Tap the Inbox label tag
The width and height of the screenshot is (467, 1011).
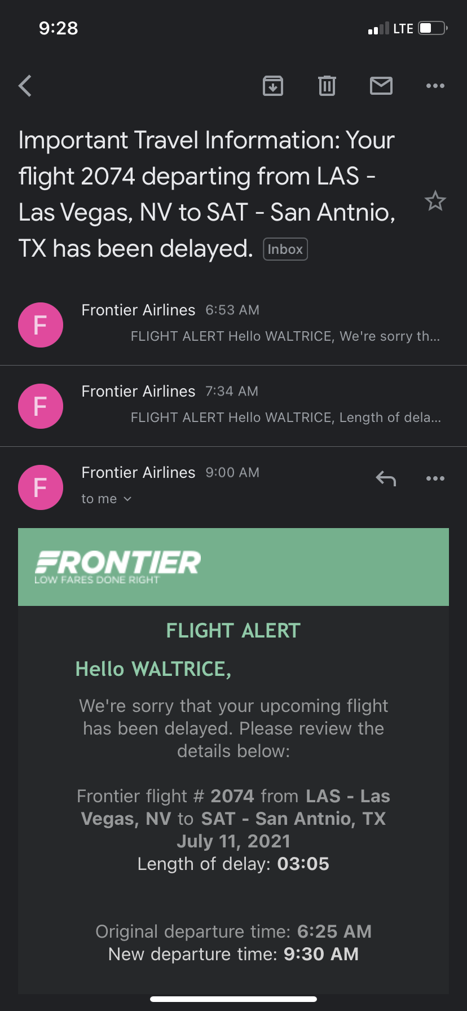coord(285,249)
